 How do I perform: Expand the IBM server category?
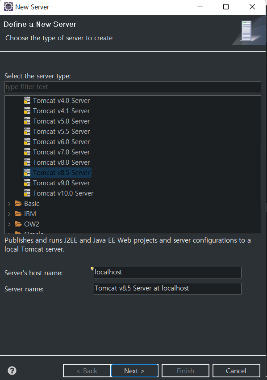pos(9,214)
